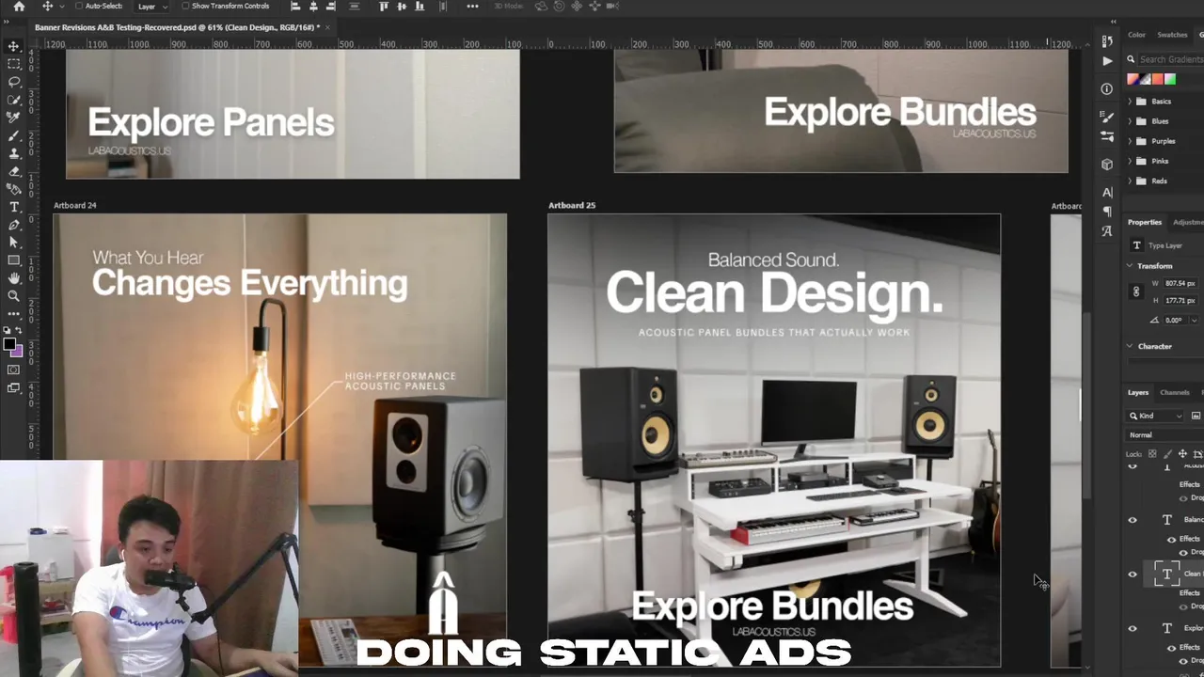Align left edges in options bar
Screen dimensions: 1204x677
coord(295,7)
